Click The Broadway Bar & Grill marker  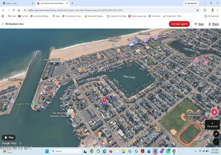coord(80,70)
